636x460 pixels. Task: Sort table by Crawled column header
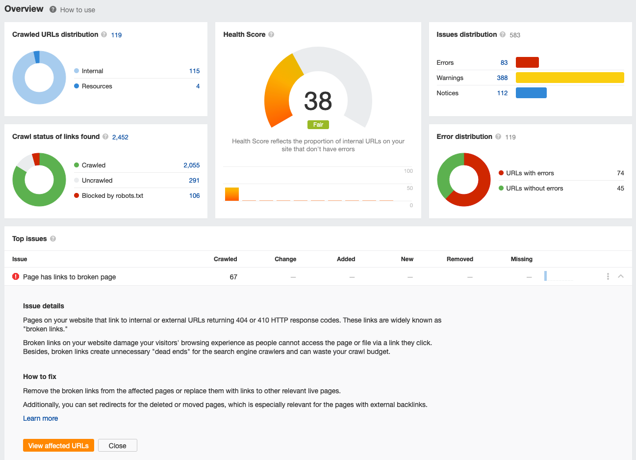(x=226, y=259)
